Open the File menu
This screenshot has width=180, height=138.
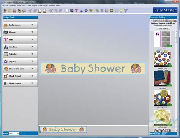(3, 6)
